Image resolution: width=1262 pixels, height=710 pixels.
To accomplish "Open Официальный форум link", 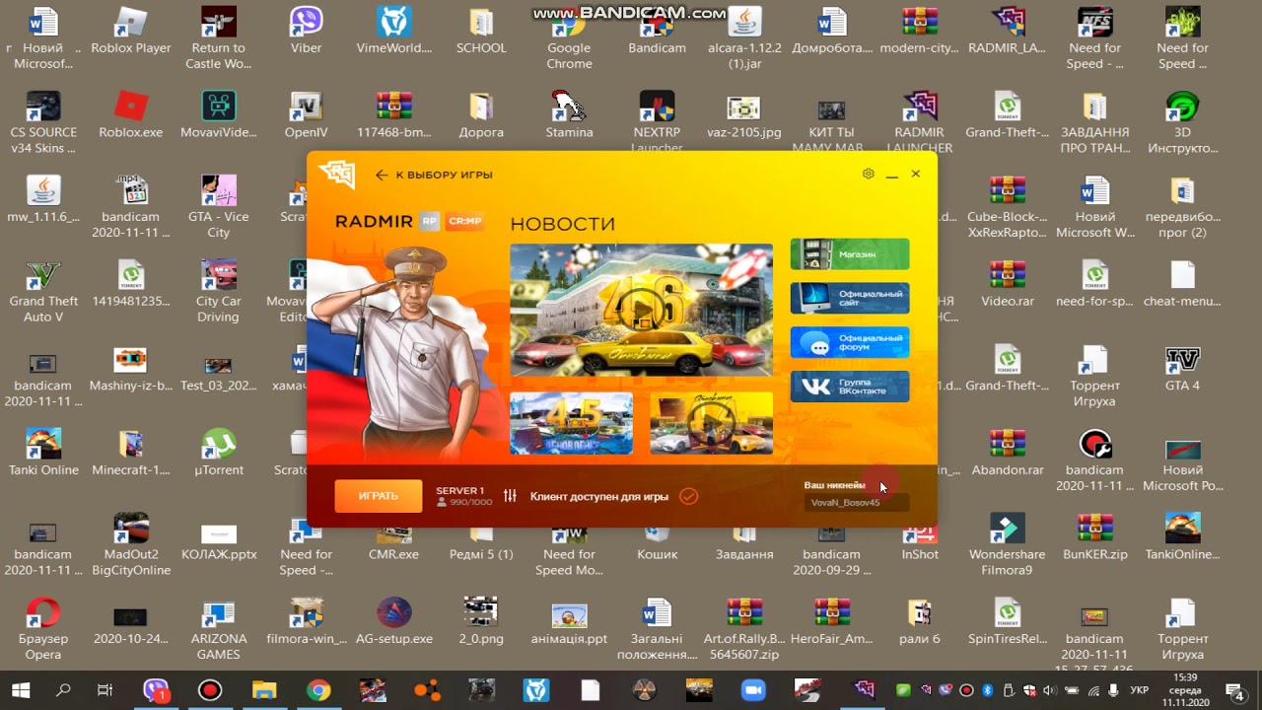I will pyautogui.click(x=850, y=342).
